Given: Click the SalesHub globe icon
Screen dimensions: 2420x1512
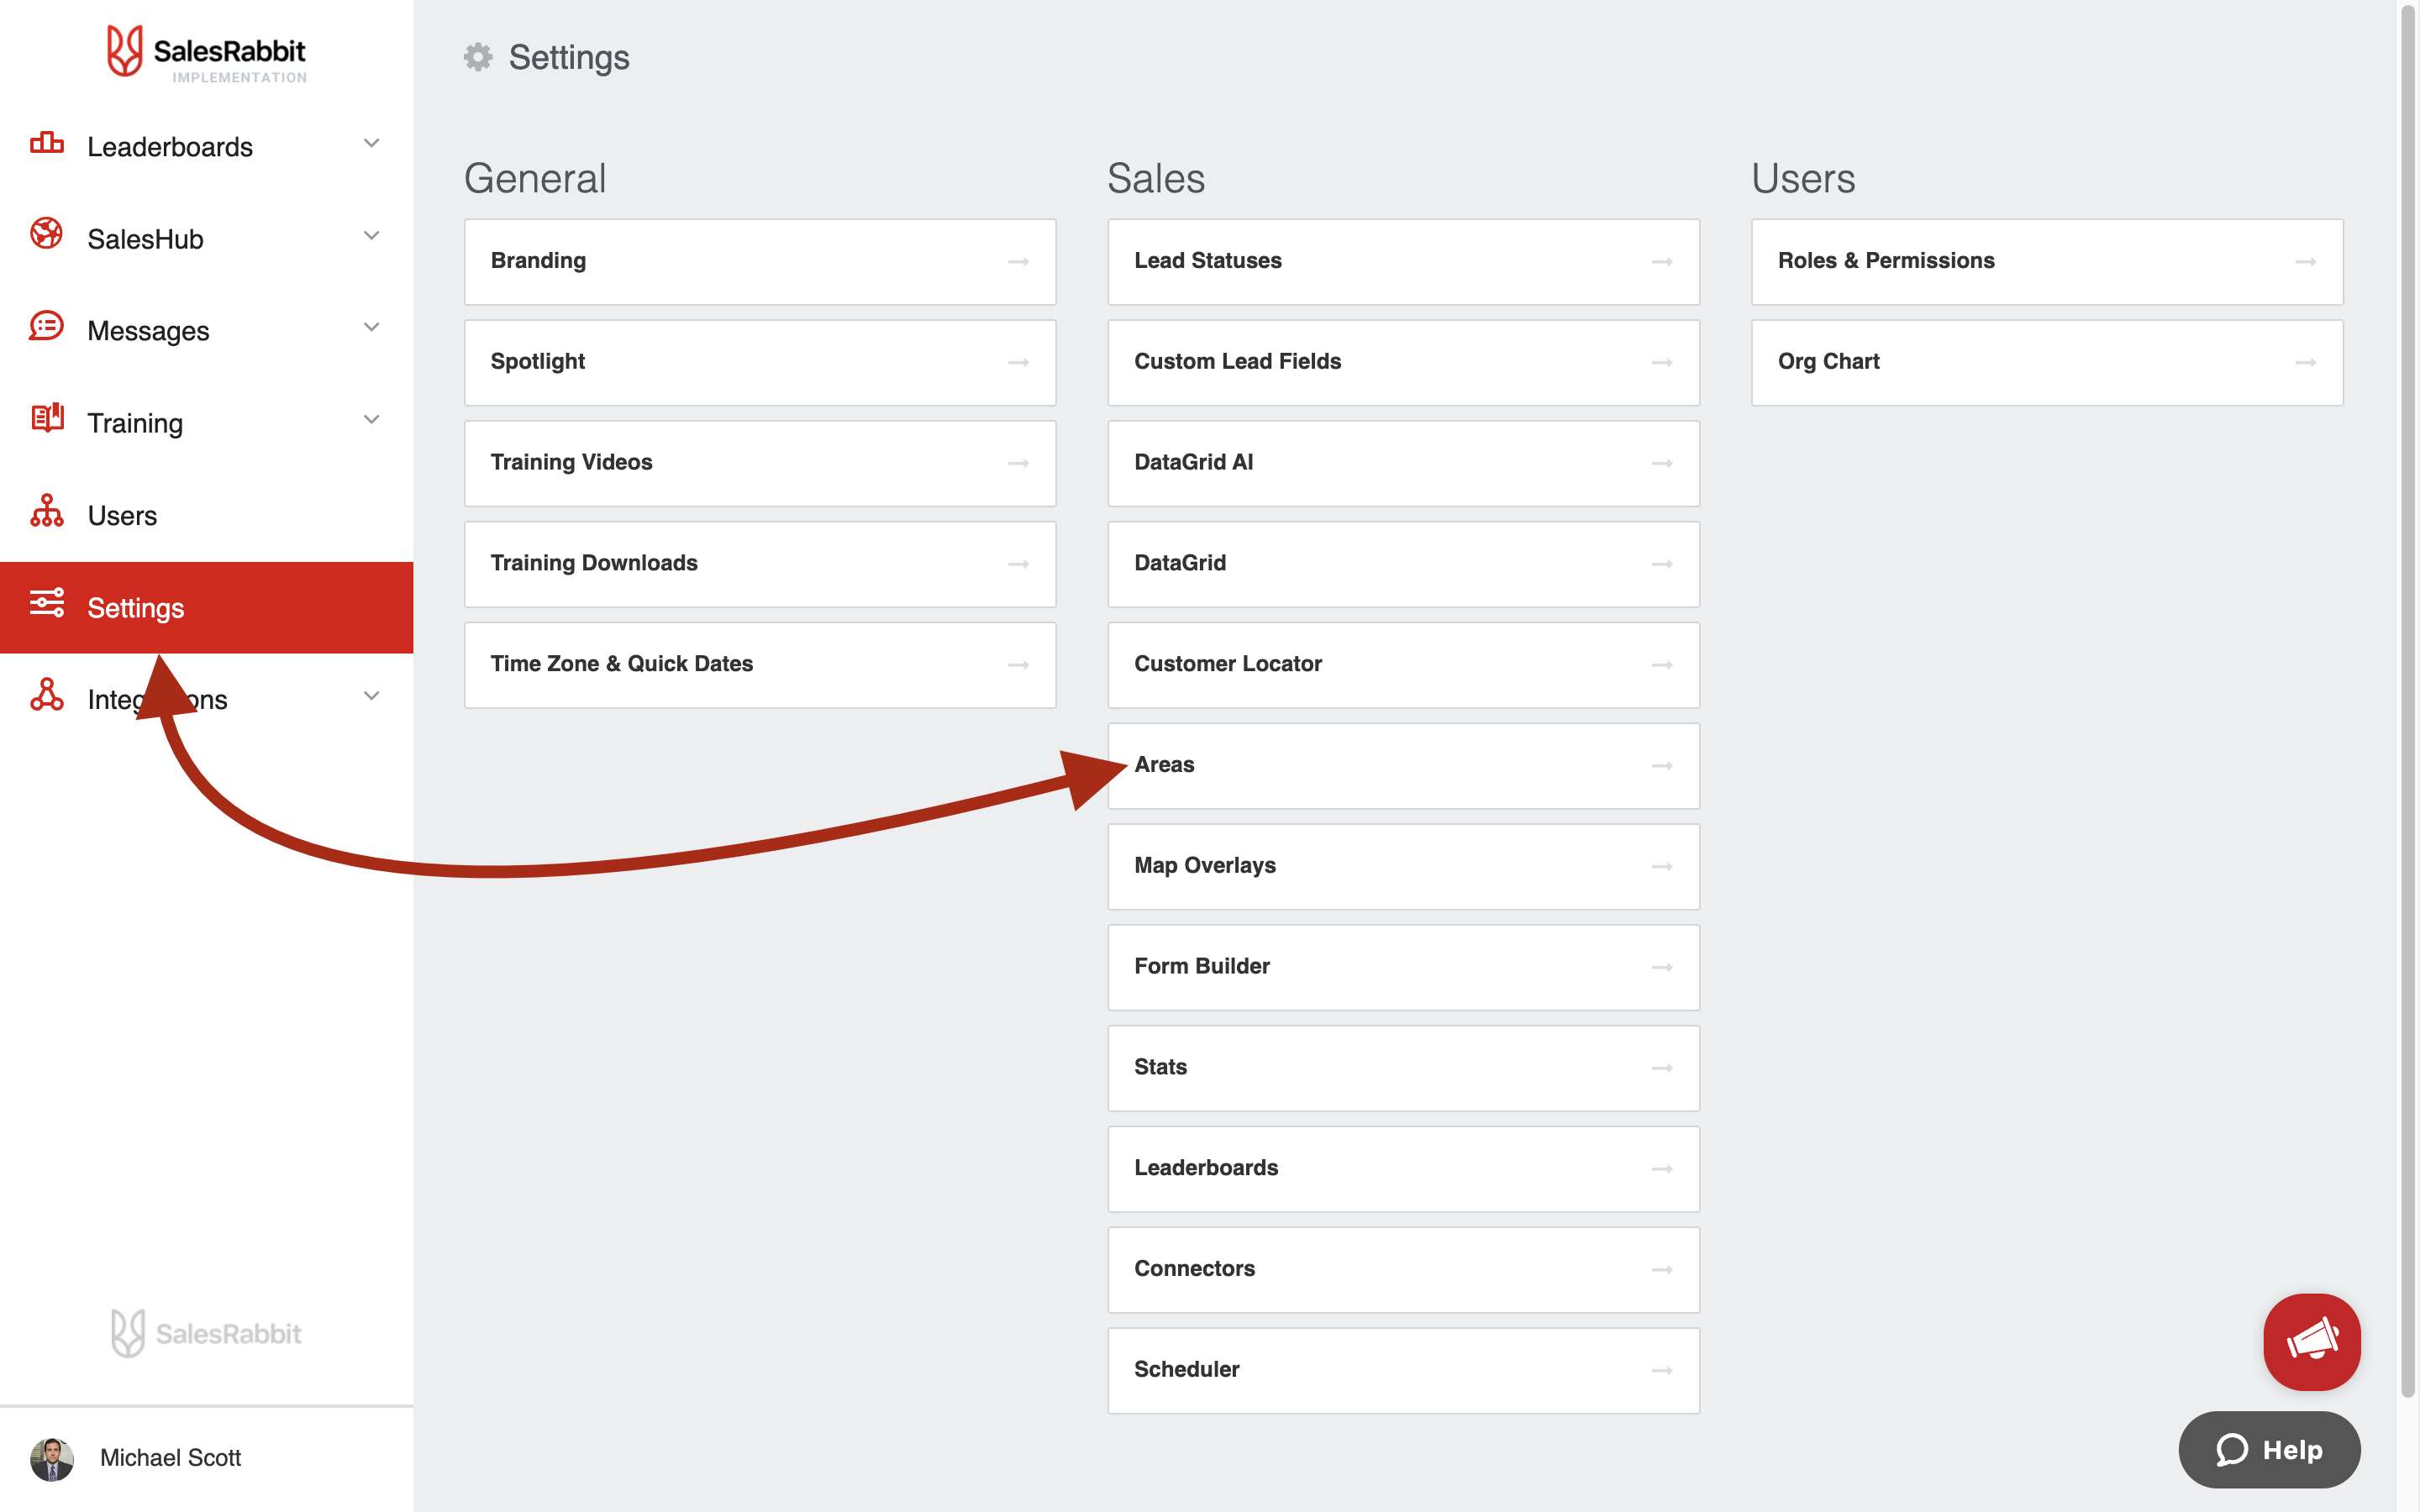Looking at the screenshot, I should click(x=46, y=234).
